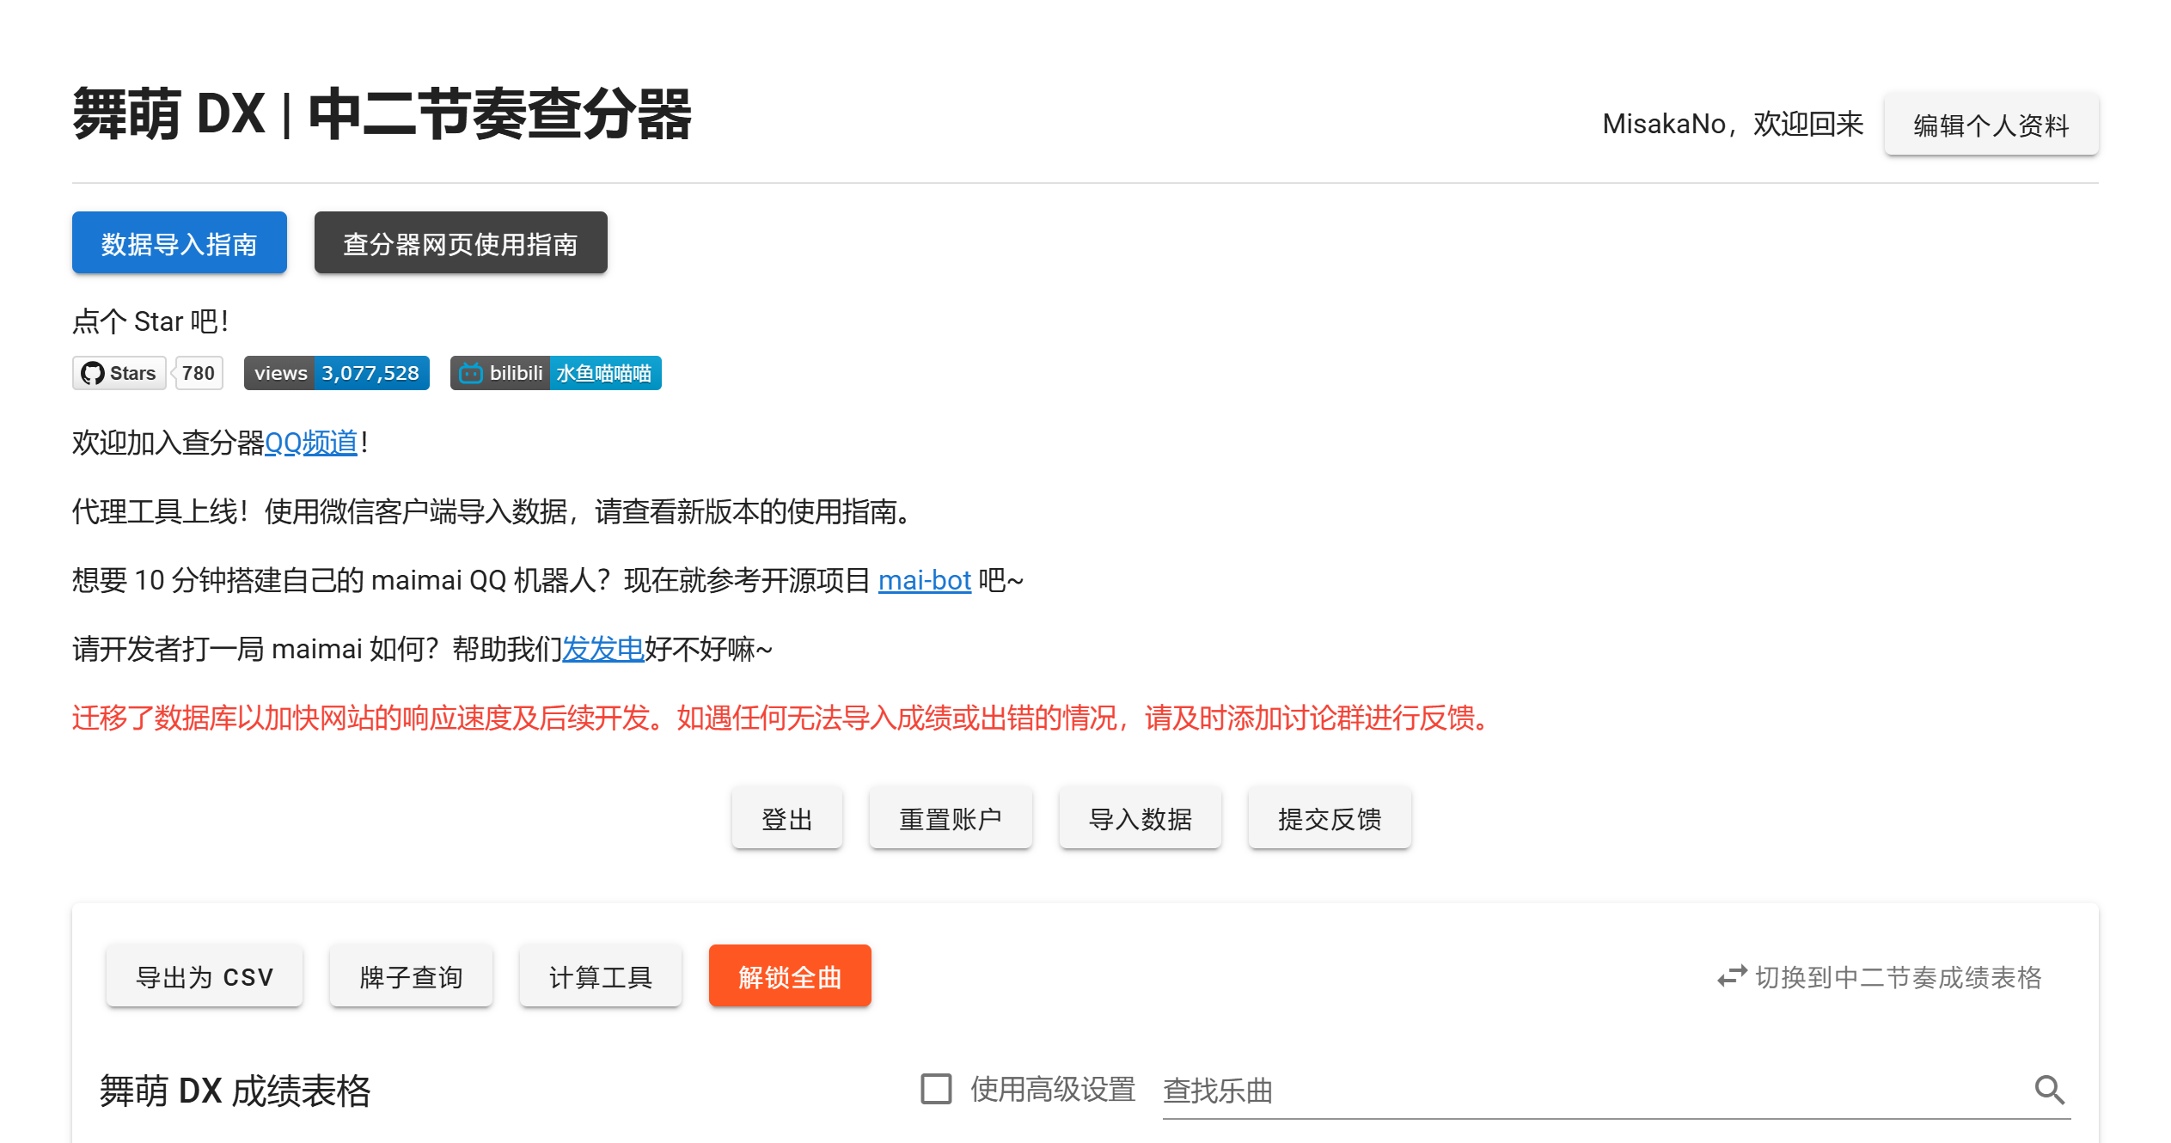The image size is (2171, 1143).
Task: Click the MisakaNo，欢迎回来 greeting text
Action: tap(1733, 125)
